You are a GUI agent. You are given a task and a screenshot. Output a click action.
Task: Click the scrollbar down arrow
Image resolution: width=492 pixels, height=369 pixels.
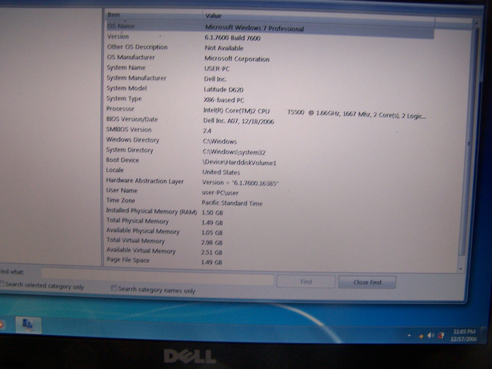pyautogui.click(x=461, y=269)
